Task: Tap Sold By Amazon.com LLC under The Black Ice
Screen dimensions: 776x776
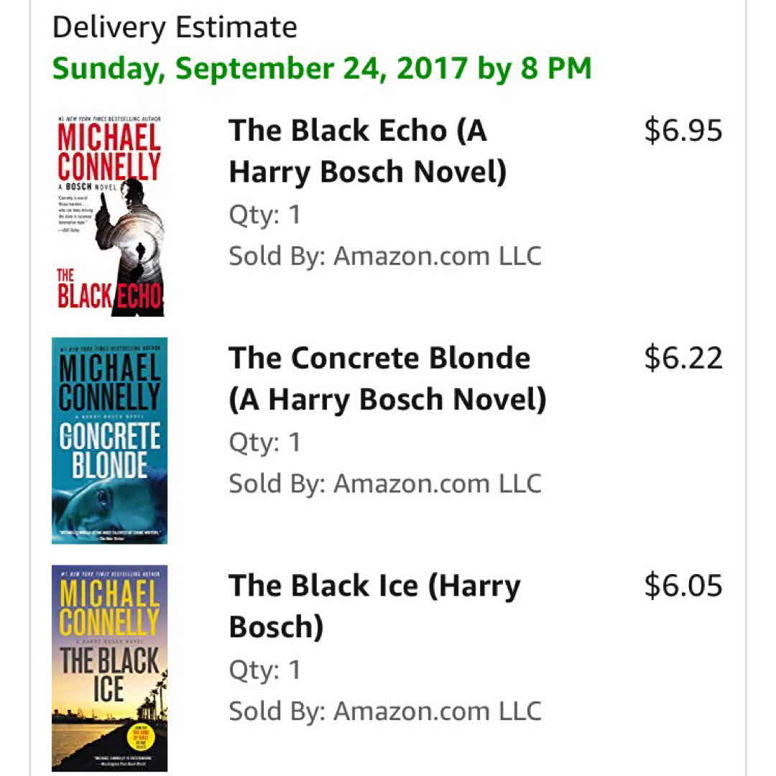Action: [x=384, y=710]
